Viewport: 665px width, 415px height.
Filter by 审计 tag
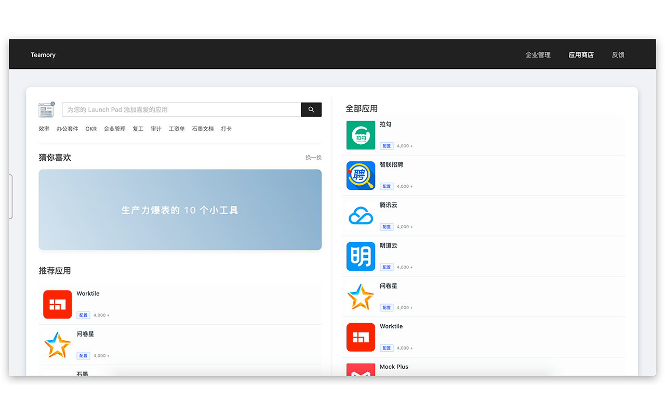tap(156, 129)
